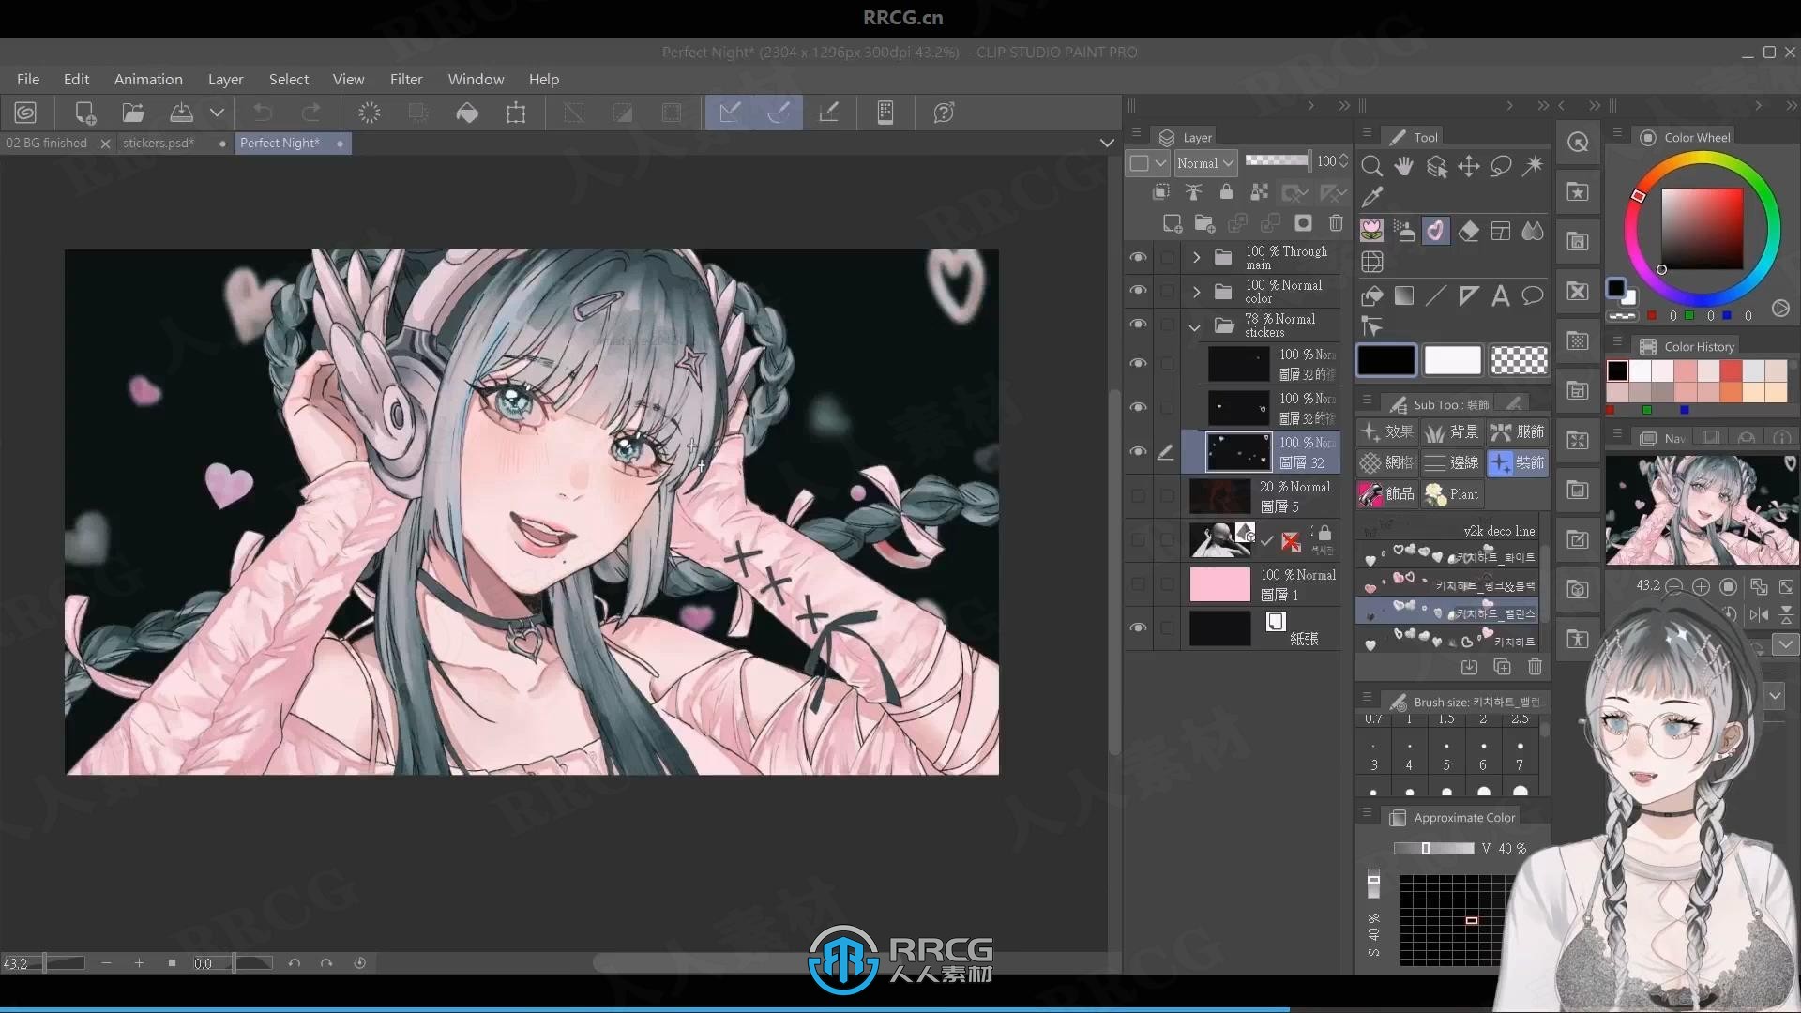Image resolution: width=1801 pixels, height=1013 pixels.
Task: Hide the color folder layer
Action: click(1138, 291)
